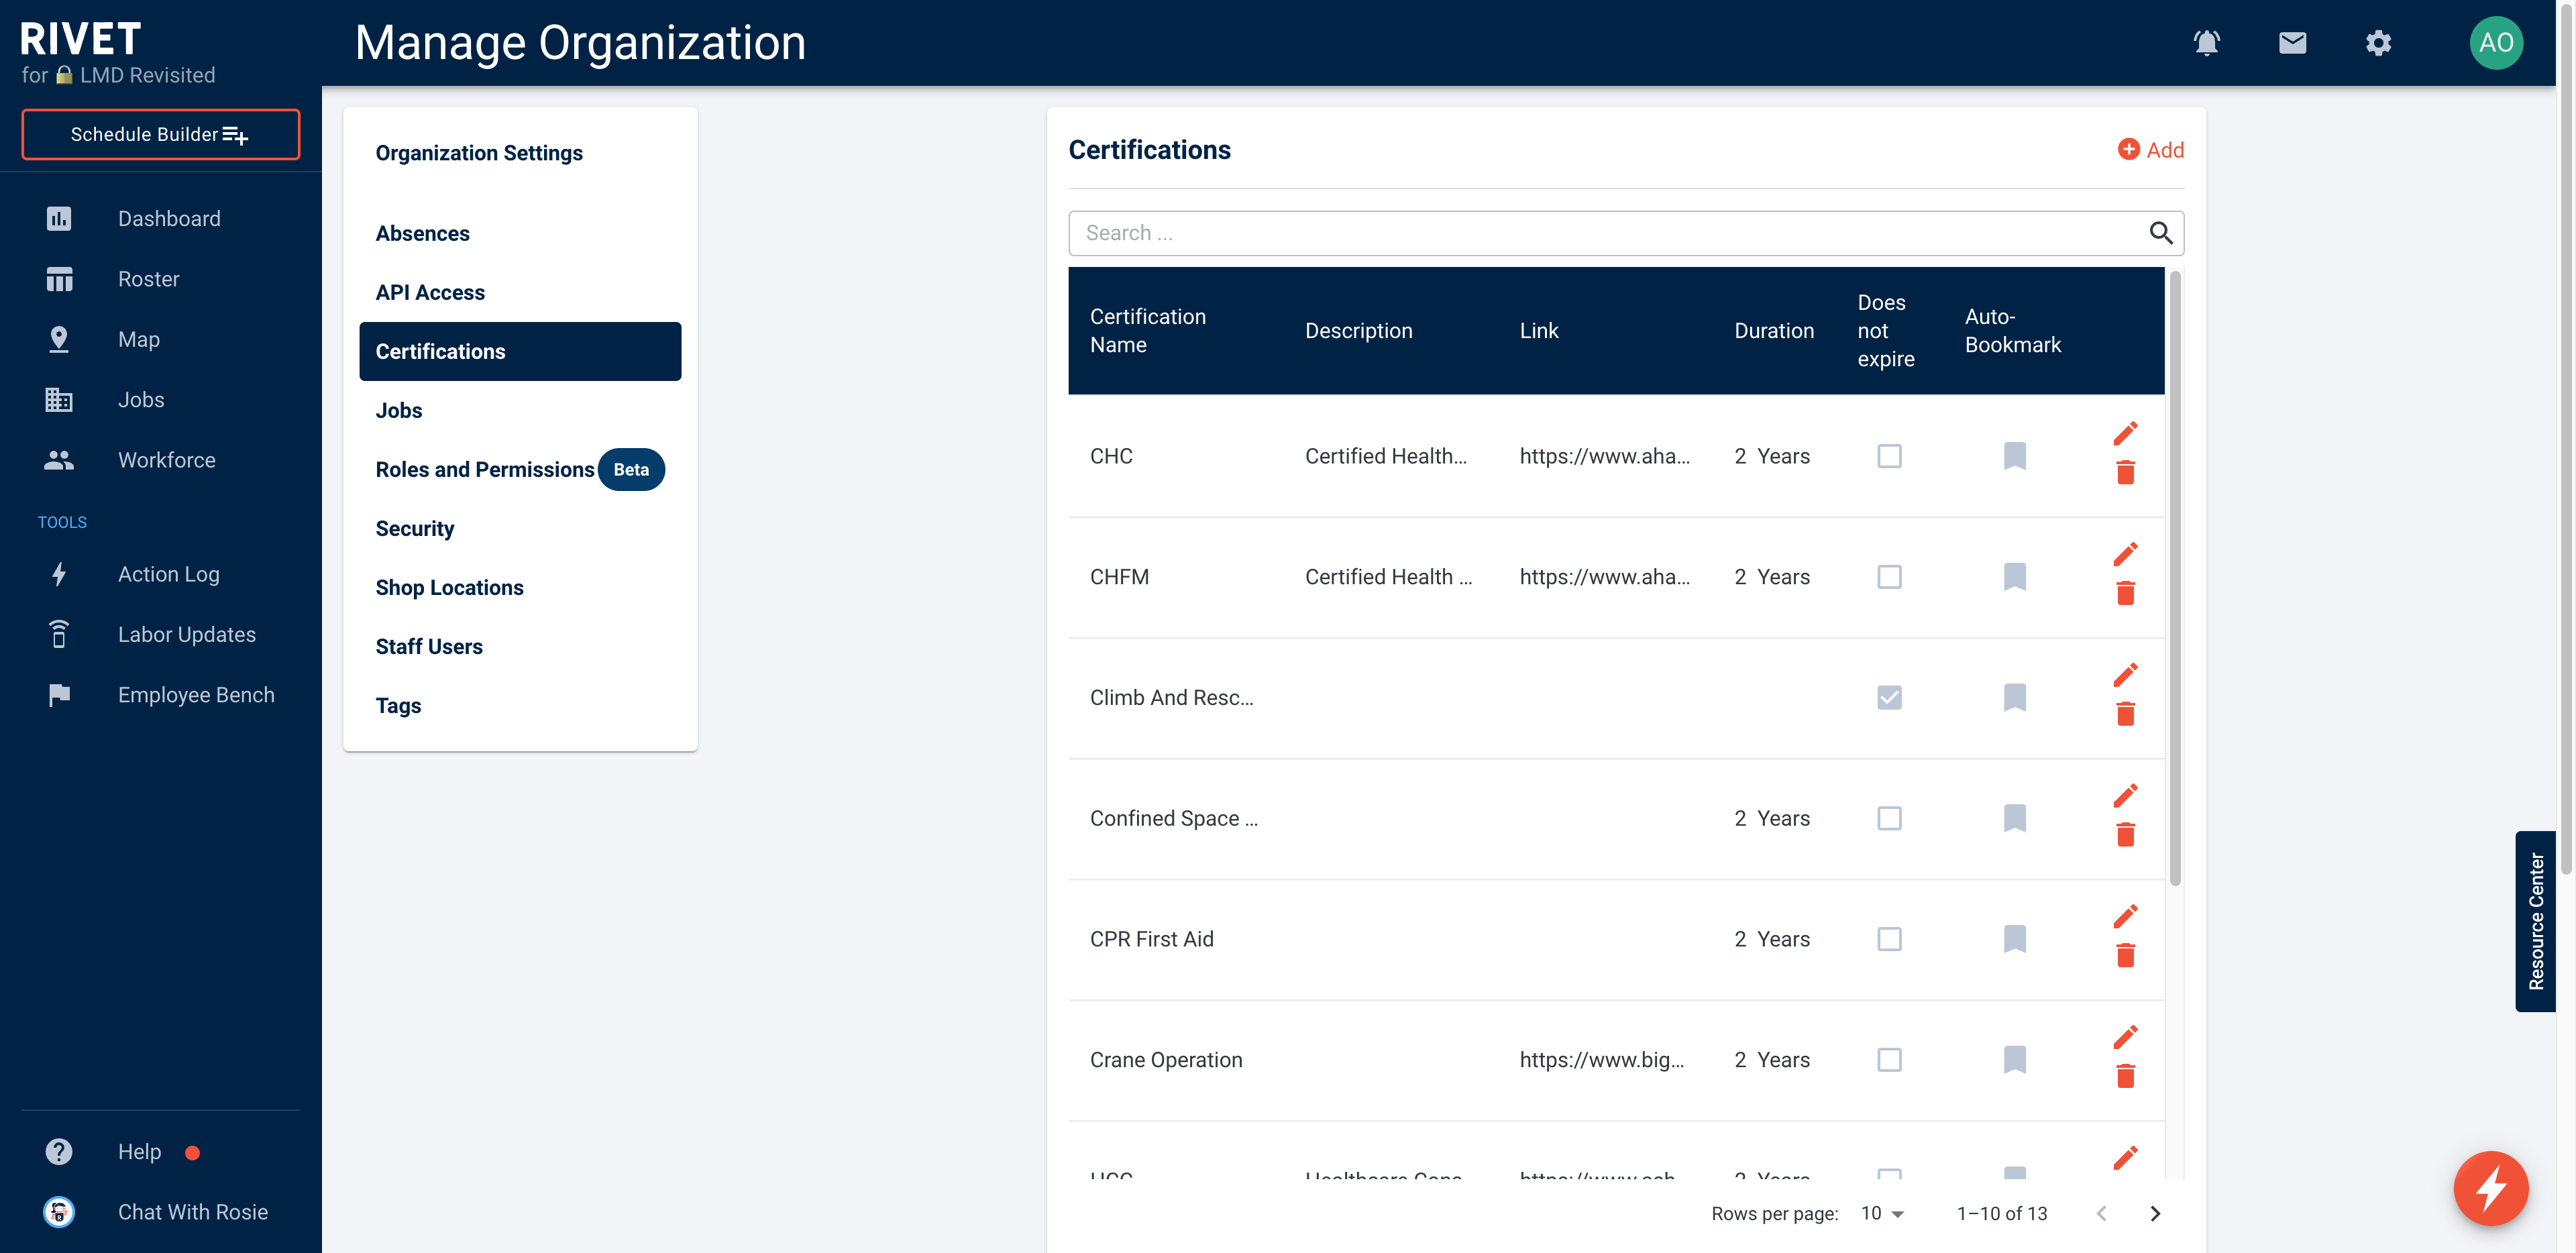Delete the CHC certification
This screenshot has width=2576, height=1253.
click(2125, 472)
